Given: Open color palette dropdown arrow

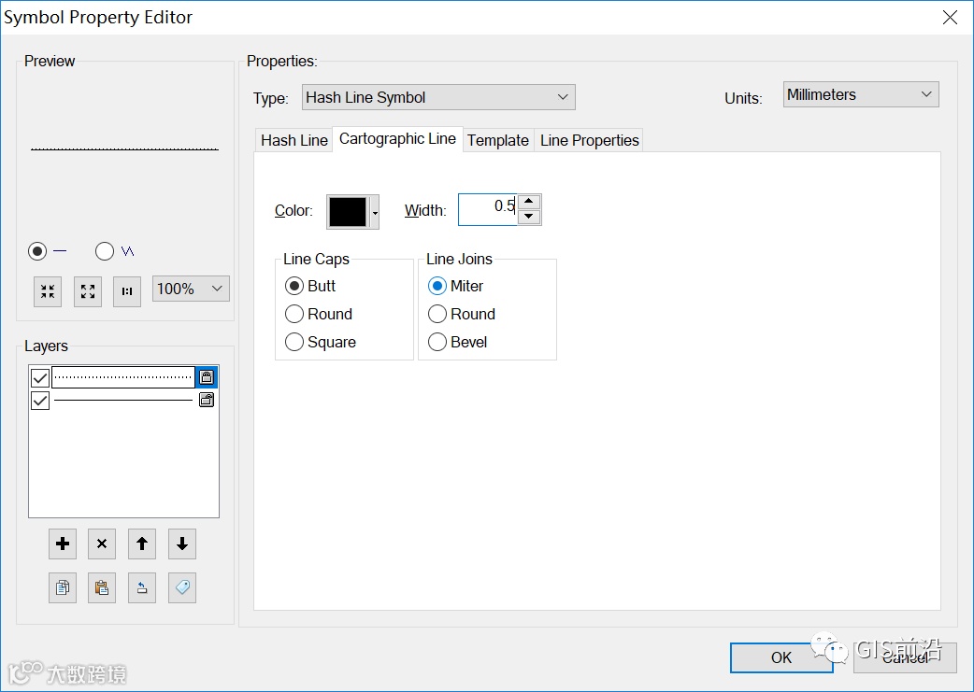Looking at the screenshot, I should (375, 212).
